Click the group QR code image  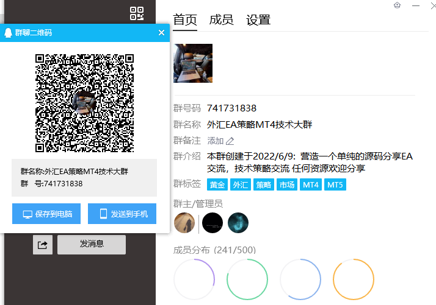point(84,103)
